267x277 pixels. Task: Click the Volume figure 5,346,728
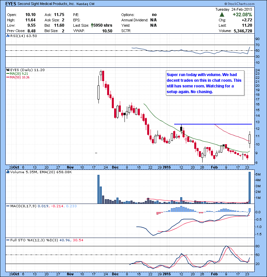coord(243,31)
